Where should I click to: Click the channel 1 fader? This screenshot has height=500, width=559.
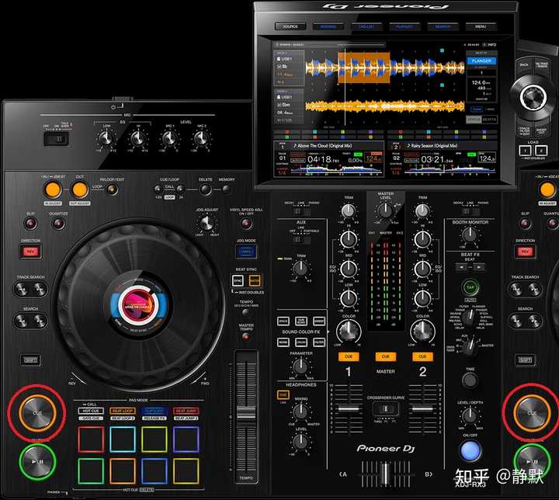tap(349, 408)
